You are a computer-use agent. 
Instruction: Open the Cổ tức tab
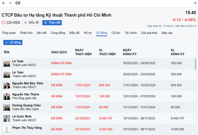click(116, 33)
